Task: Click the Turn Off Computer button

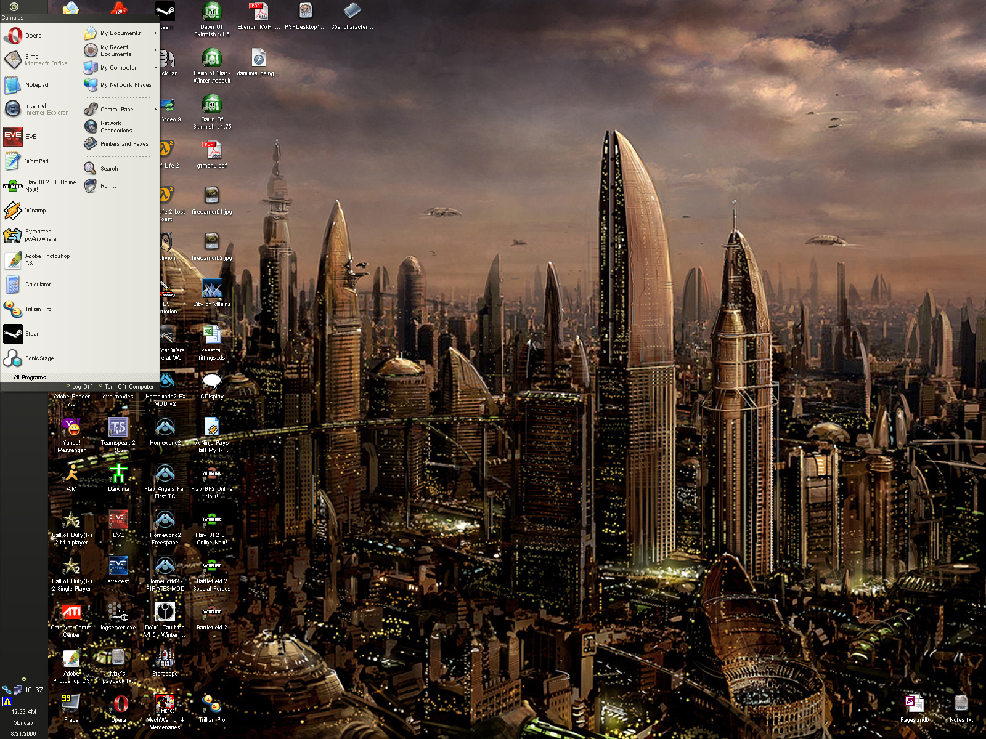Action: [128, 387]
